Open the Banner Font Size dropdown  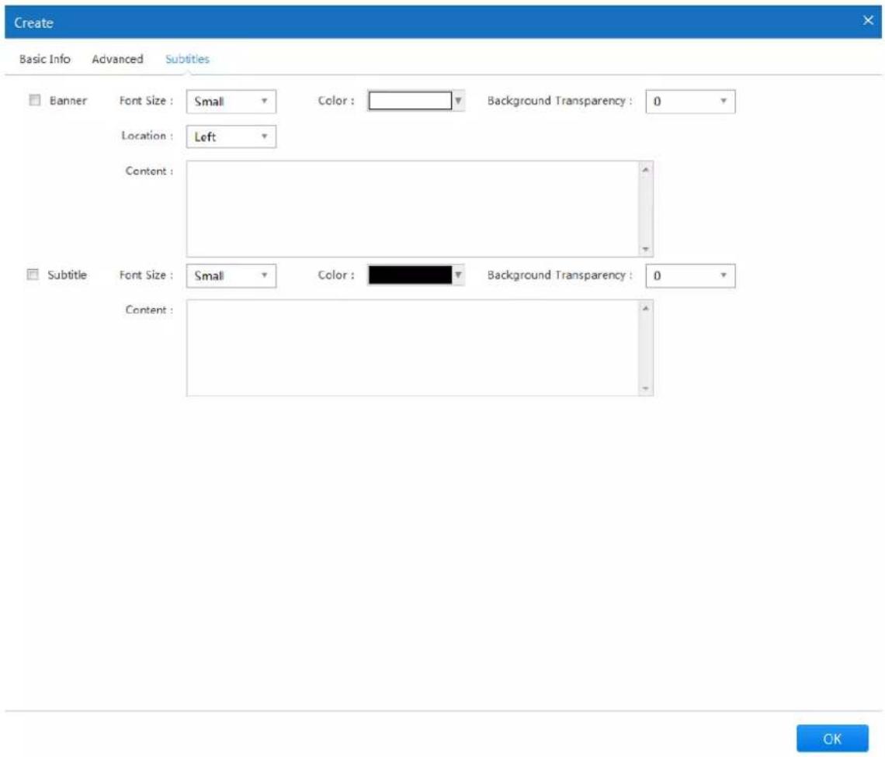231,102
